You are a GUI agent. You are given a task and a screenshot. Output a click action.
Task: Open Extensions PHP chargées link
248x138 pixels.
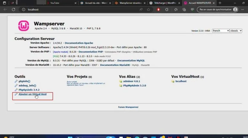118,52
